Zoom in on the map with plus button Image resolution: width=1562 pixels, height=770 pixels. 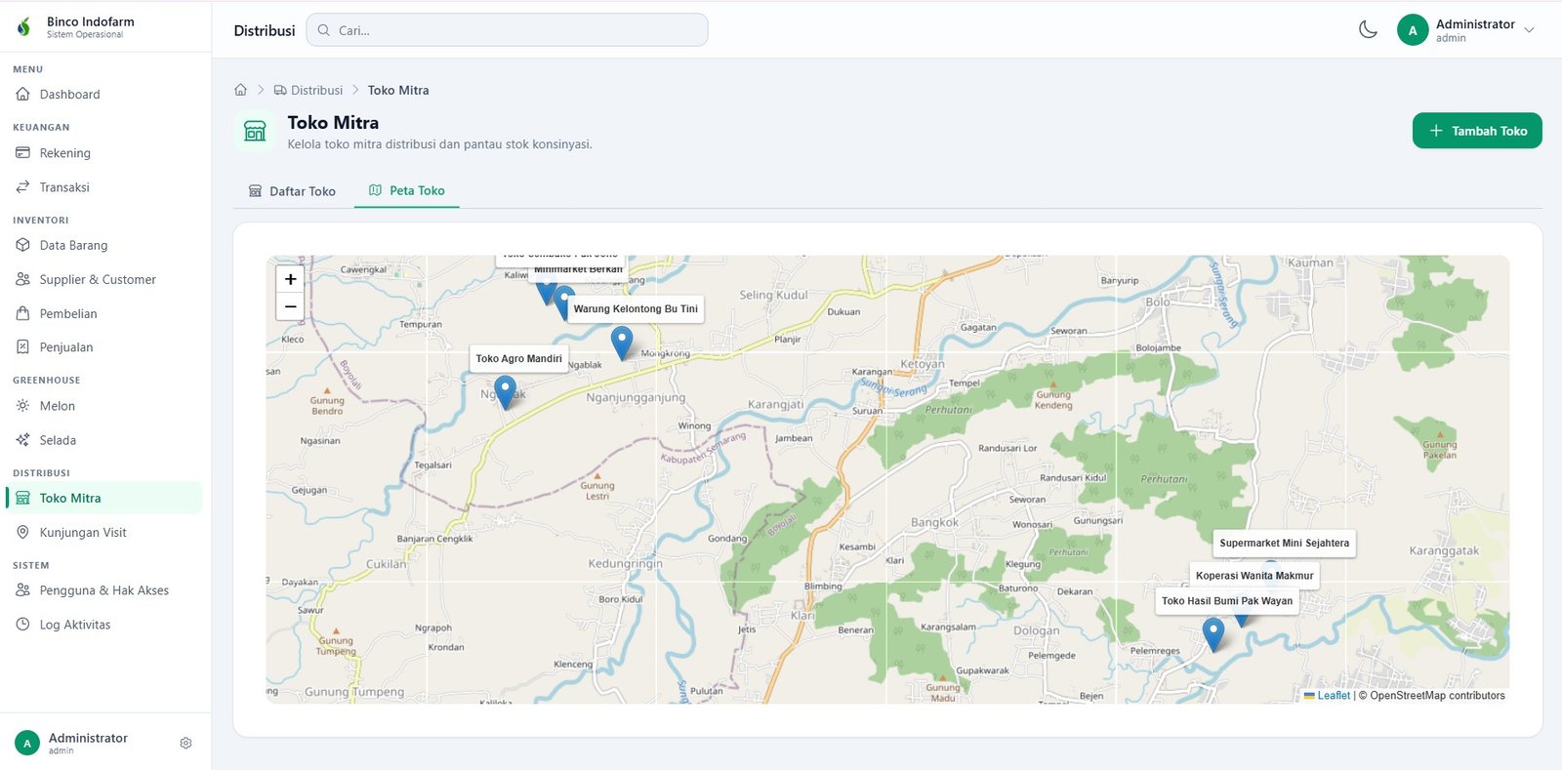pyautogui.click(x=290, y=279)
